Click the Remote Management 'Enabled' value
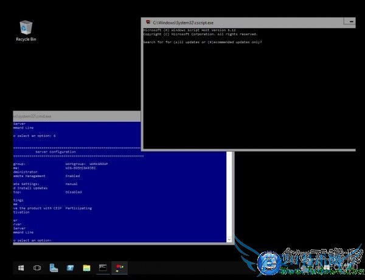The width and height of the screenshot is (365, 280). 72,175
